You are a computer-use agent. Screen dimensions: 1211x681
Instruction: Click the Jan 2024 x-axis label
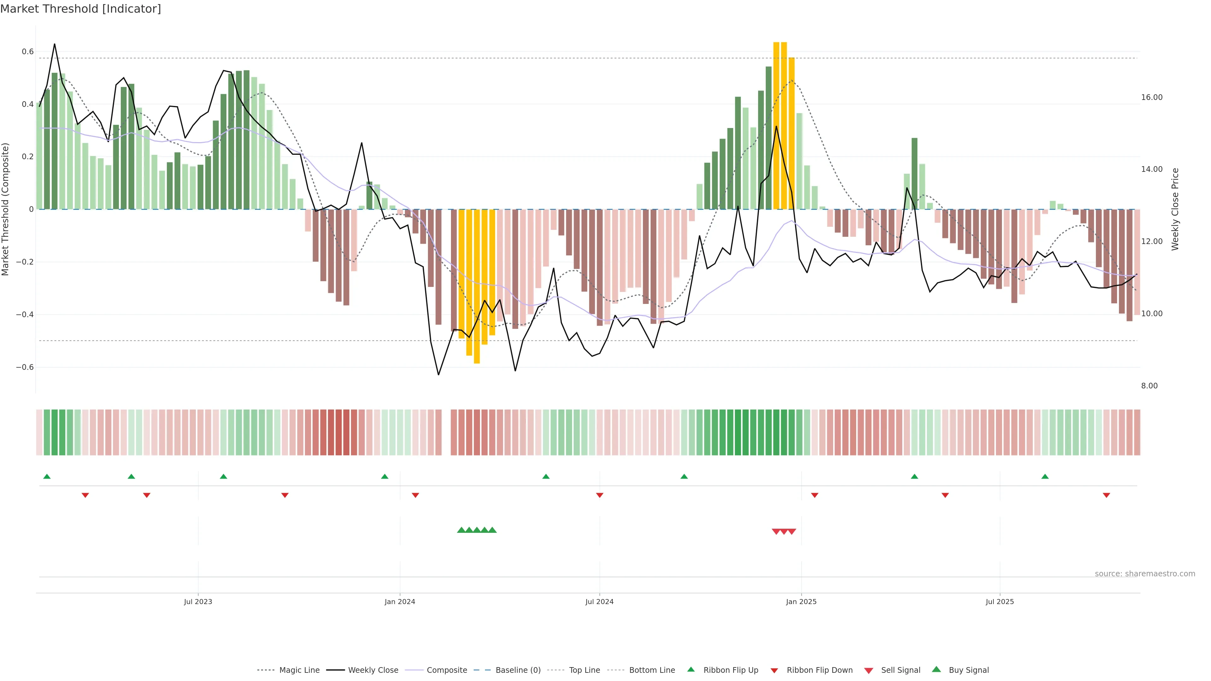(x=400, y=602)
